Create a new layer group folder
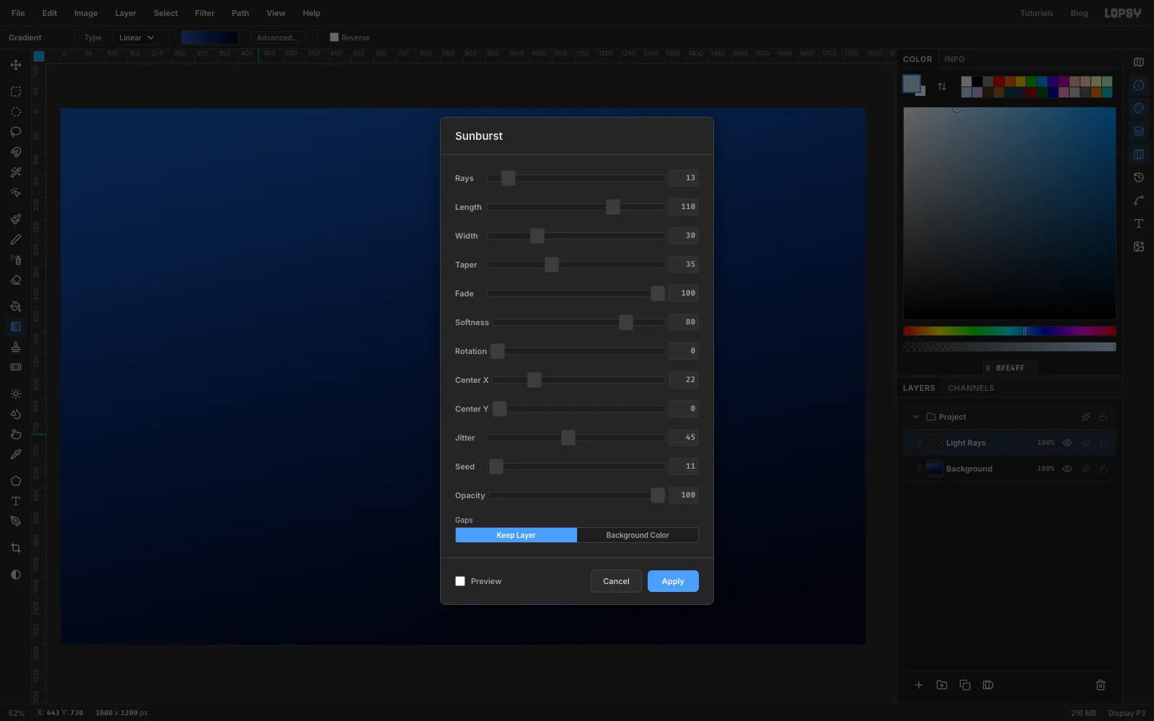Viewport: 1154px width, 721px height. 942,685
